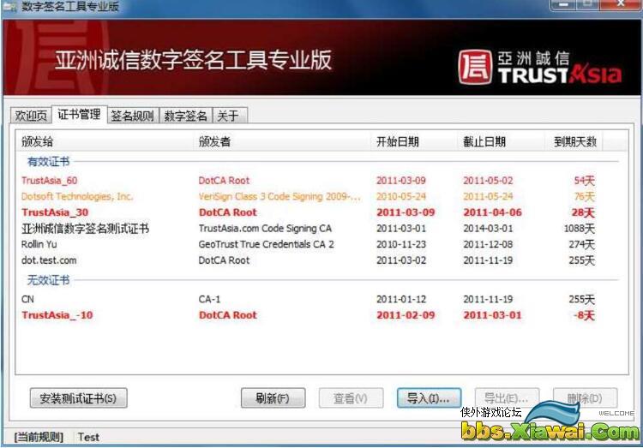Collapse the 无效证书 group
The width and height of the screenshot is (643, 448).
49,281
